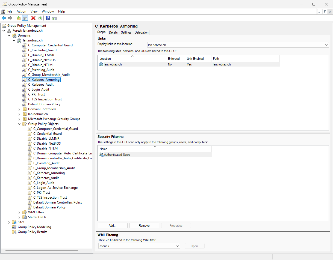Click the Forward arrow toolbar icon

10,18
